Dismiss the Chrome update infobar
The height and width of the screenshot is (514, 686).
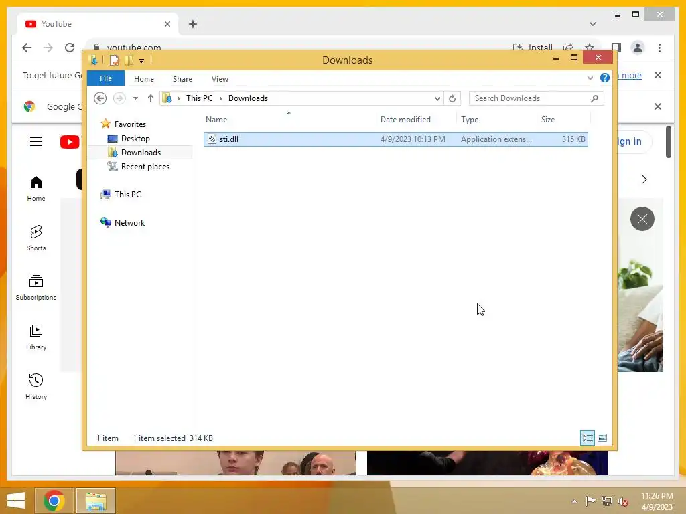[657, 75]
